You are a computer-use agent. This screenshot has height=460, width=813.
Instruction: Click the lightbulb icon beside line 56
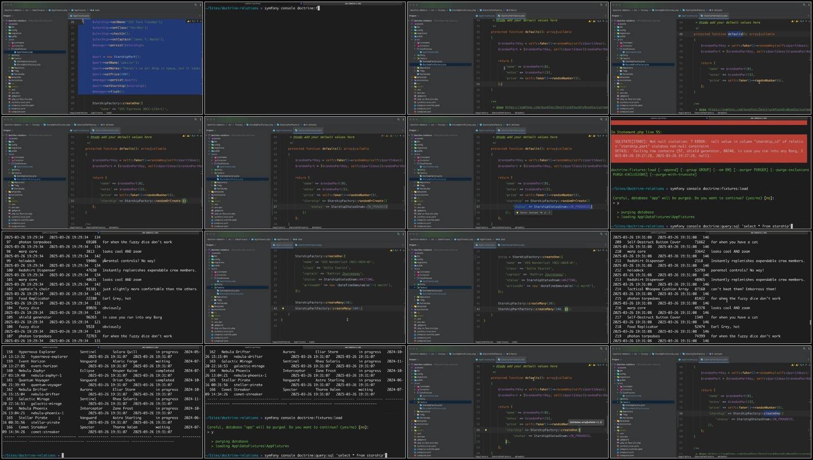(x=486, y=430)
